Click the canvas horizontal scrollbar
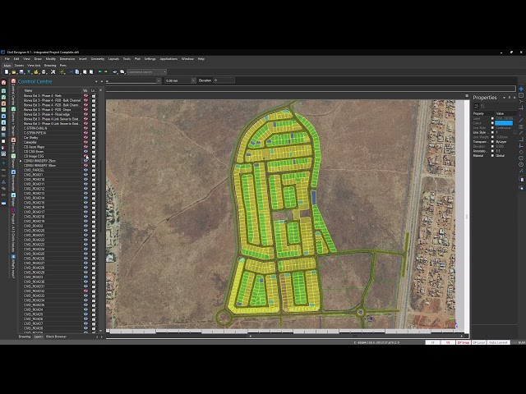526x394 pixels. click(x=356, y=336)
